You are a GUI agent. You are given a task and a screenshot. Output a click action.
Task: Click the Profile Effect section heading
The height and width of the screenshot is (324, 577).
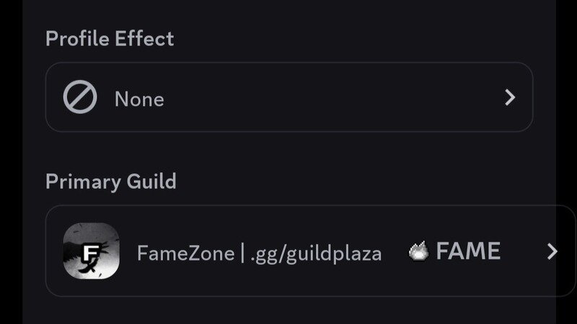(x=110, y=39)
